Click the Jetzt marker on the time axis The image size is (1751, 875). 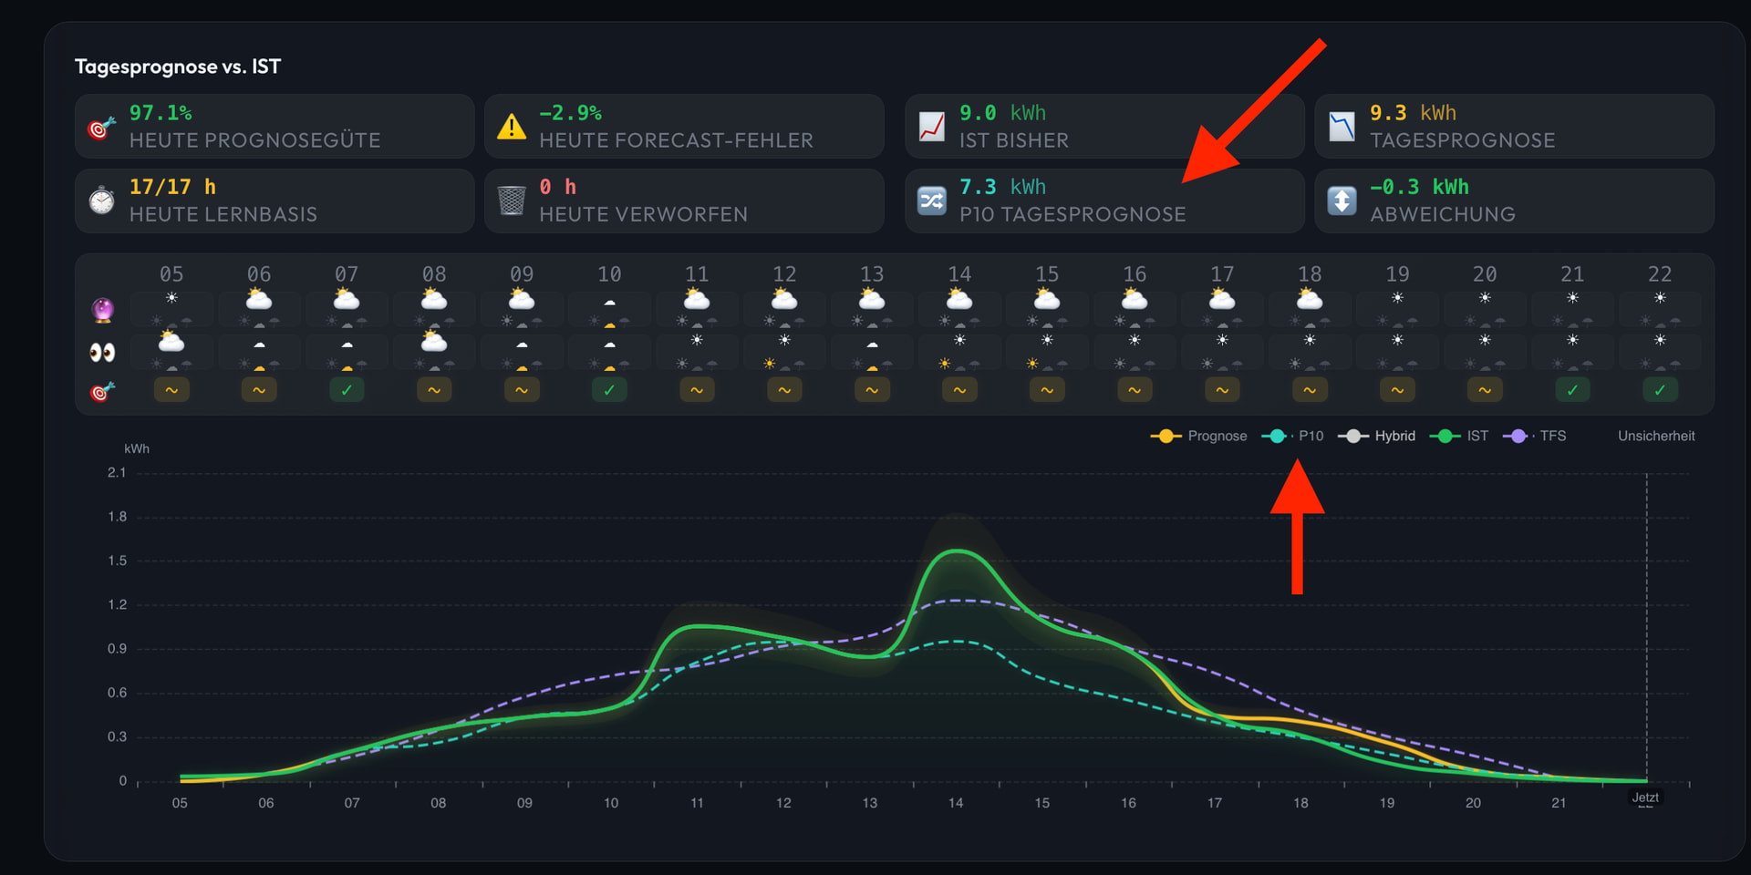[x=1645, y=798]
